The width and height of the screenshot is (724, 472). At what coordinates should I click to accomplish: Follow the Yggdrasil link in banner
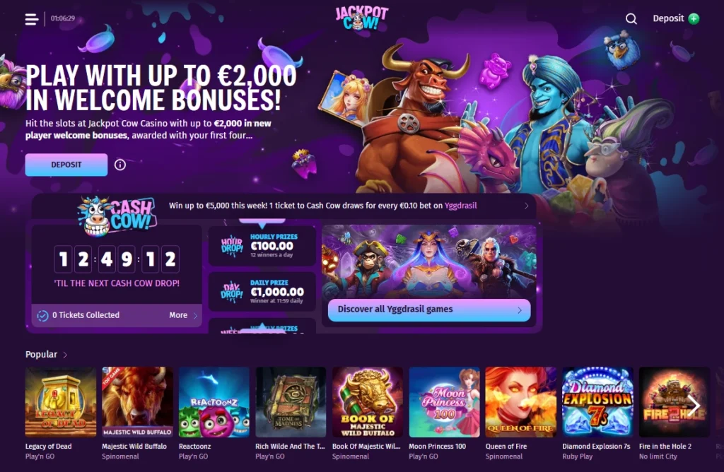tap(460, 206)
